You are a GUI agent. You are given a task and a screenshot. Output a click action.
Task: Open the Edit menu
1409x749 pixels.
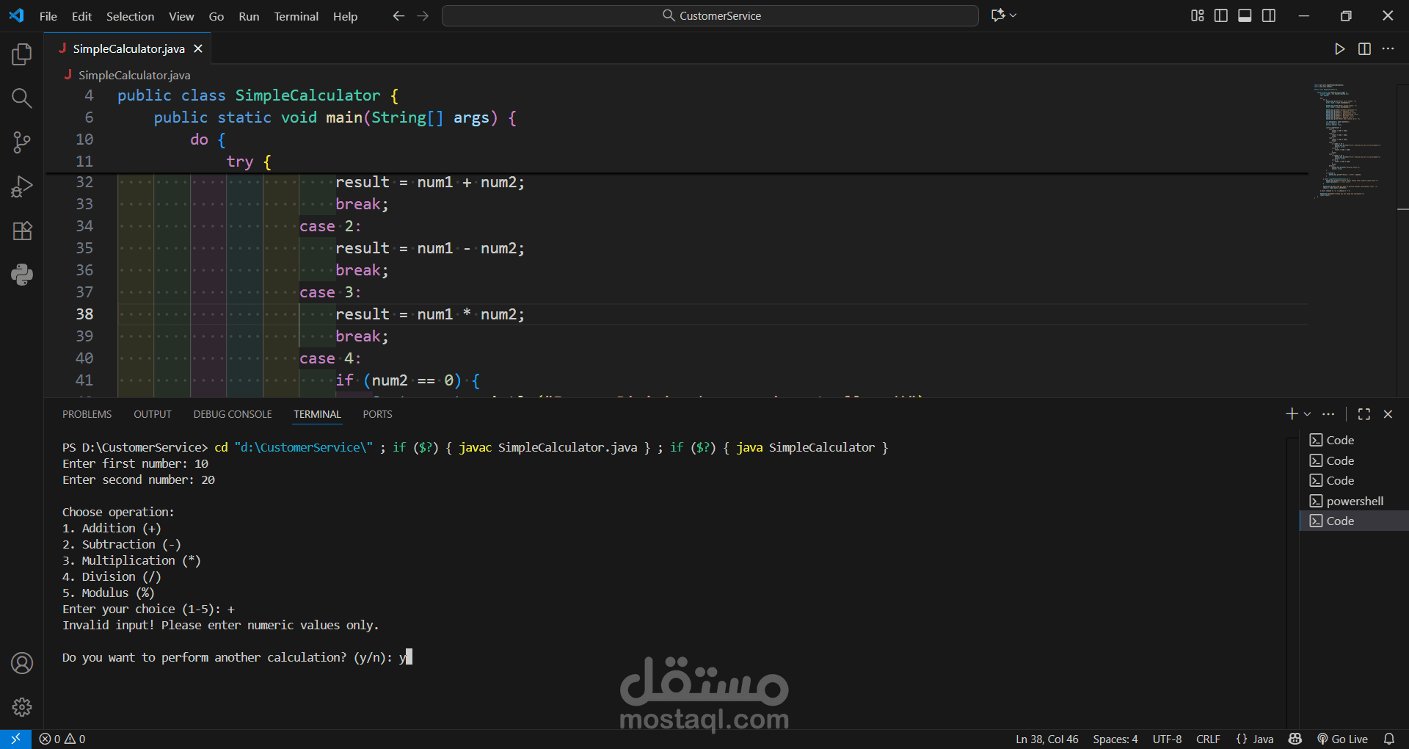81,16
